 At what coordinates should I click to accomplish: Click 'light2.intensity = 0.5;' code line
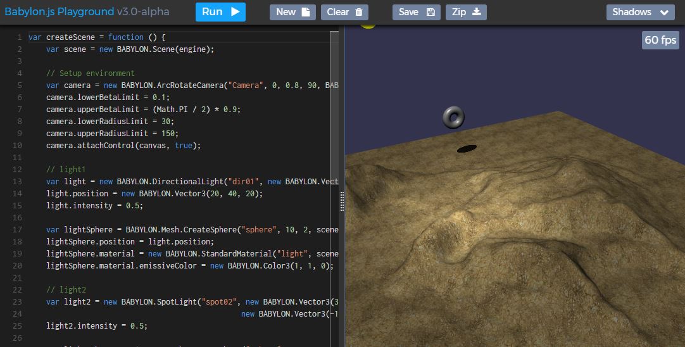(97, 325)
